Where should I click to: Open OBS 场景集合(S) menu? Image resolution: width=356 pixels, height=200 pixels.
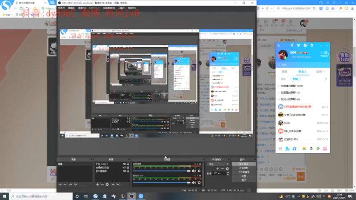109,8
